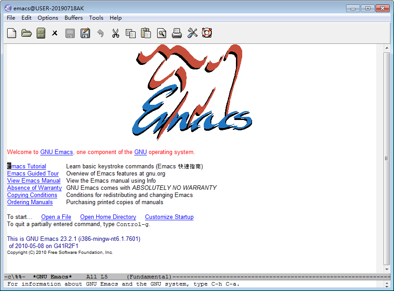The width and height of the screenshot is (394, 291).
Task: Click the 'of 2010-05-08 on G41R2F1' text
Action: (x=43, y=246)
